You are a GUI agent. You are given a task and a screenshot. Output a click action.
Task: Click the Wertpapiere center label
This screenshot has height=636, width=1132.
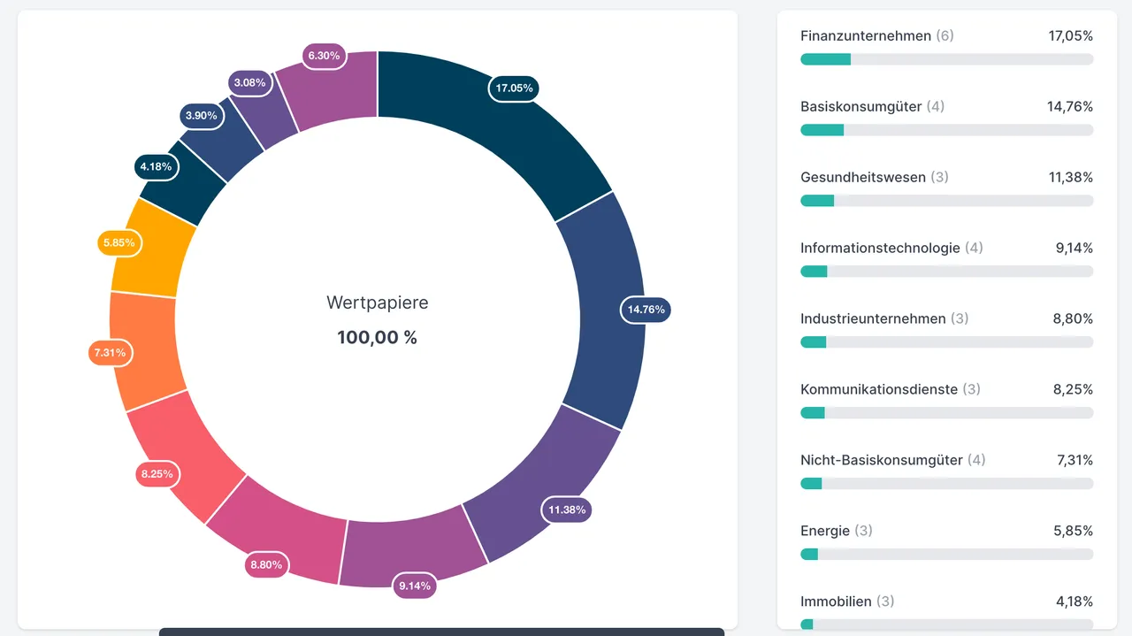tap(378, 303)
